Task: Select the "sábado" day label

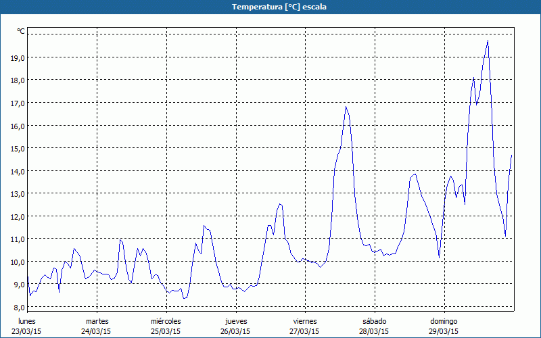Action: [x=374, y=320]
